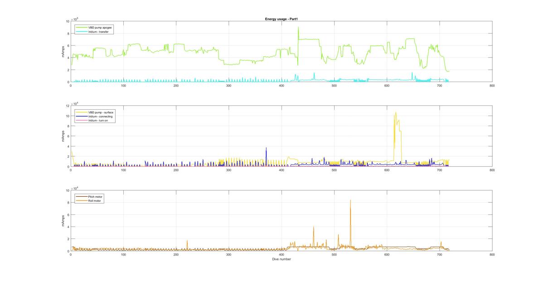Click the y-axis tick "12" in the middle plot
Image resolution: width=544 pixels, height=282 pixels.
click(x=67, y=106)
